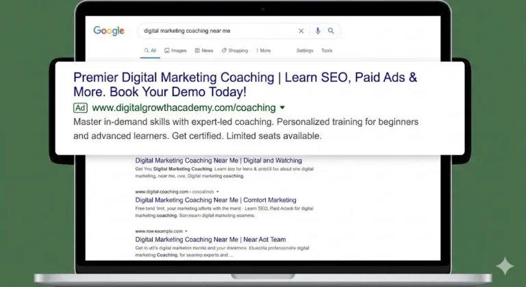Expand dropdown arrow next to www.digital-coaching.com
Screen dimensions: 526x287
pos(216,192)
